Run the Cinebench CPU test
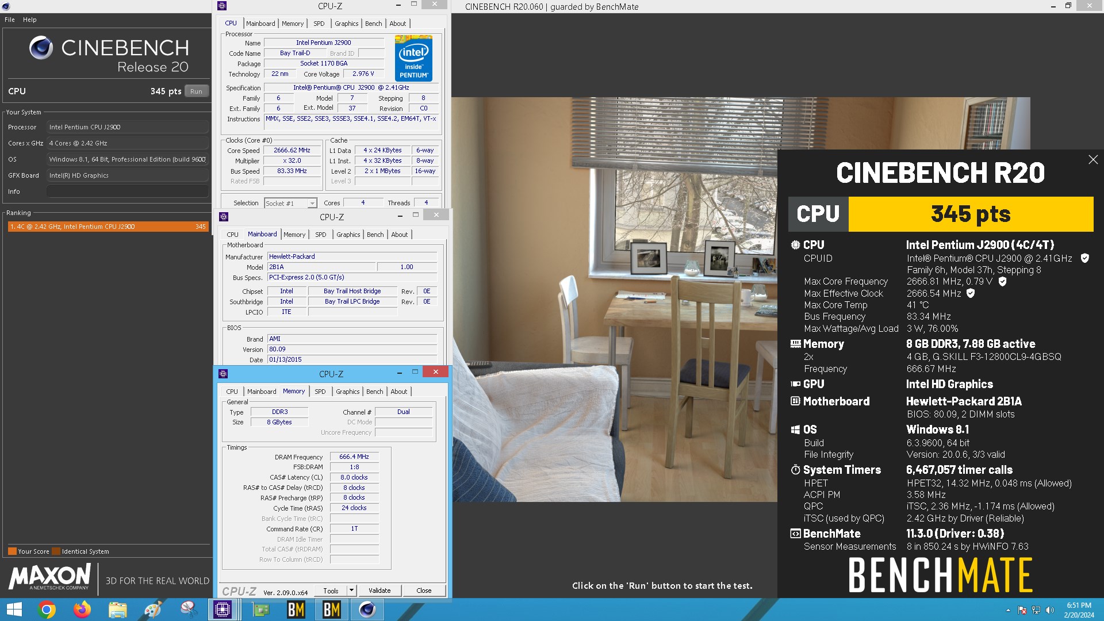This screenshot has width=1104, height=621. point(196,91)
